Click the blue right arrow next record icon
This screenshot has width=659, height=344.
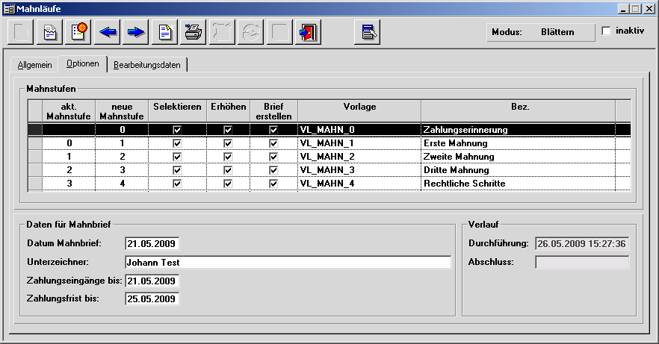(136, 33)
